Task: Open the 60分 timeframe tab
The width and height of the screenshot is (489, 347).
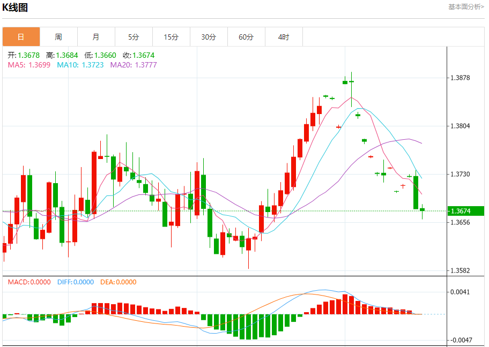Action: 246,37
